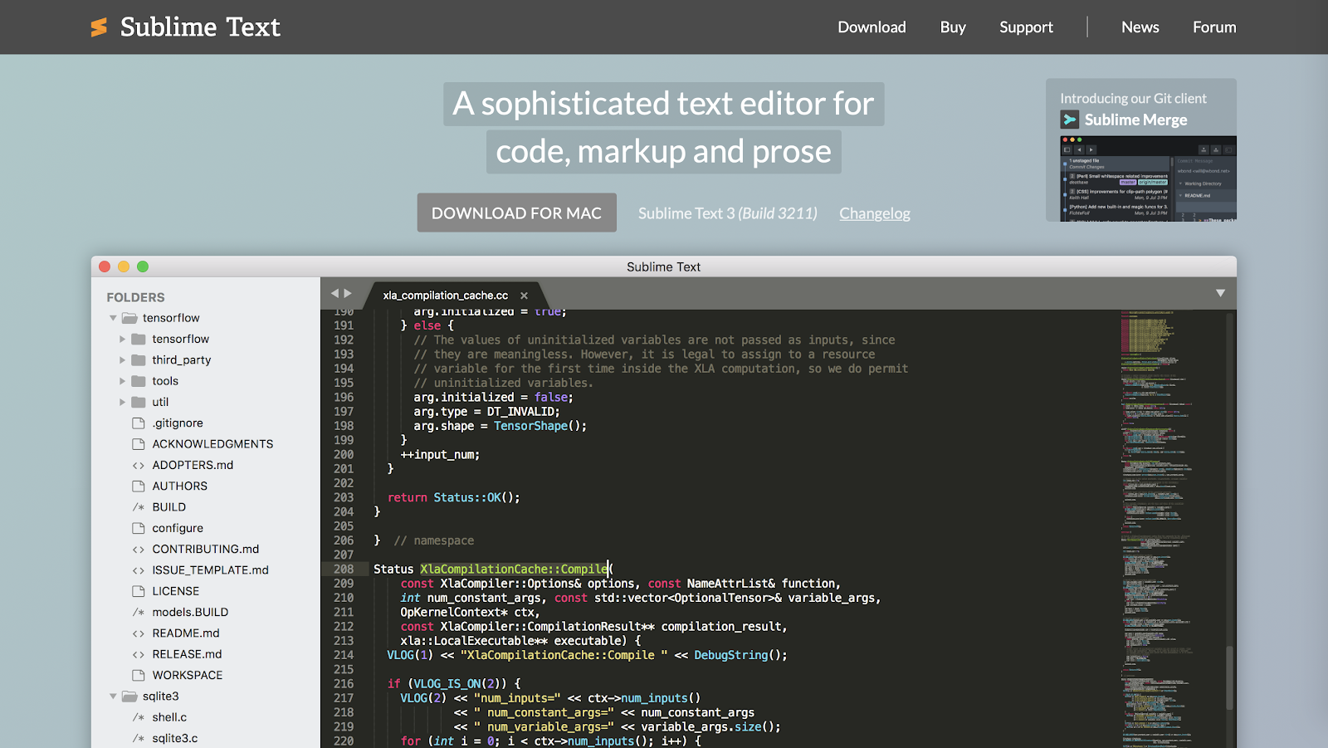Open the LICENSE file in sidebar
This screenshot has height=748, width=1328.
point(176,591)
